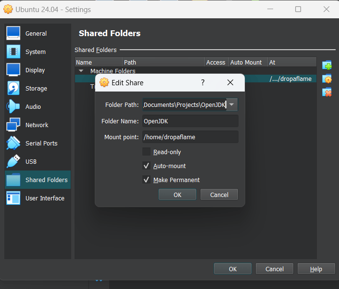339x289 pixels.
Task: Click the Edit Share help question mark
Action: tap(203, 82)
